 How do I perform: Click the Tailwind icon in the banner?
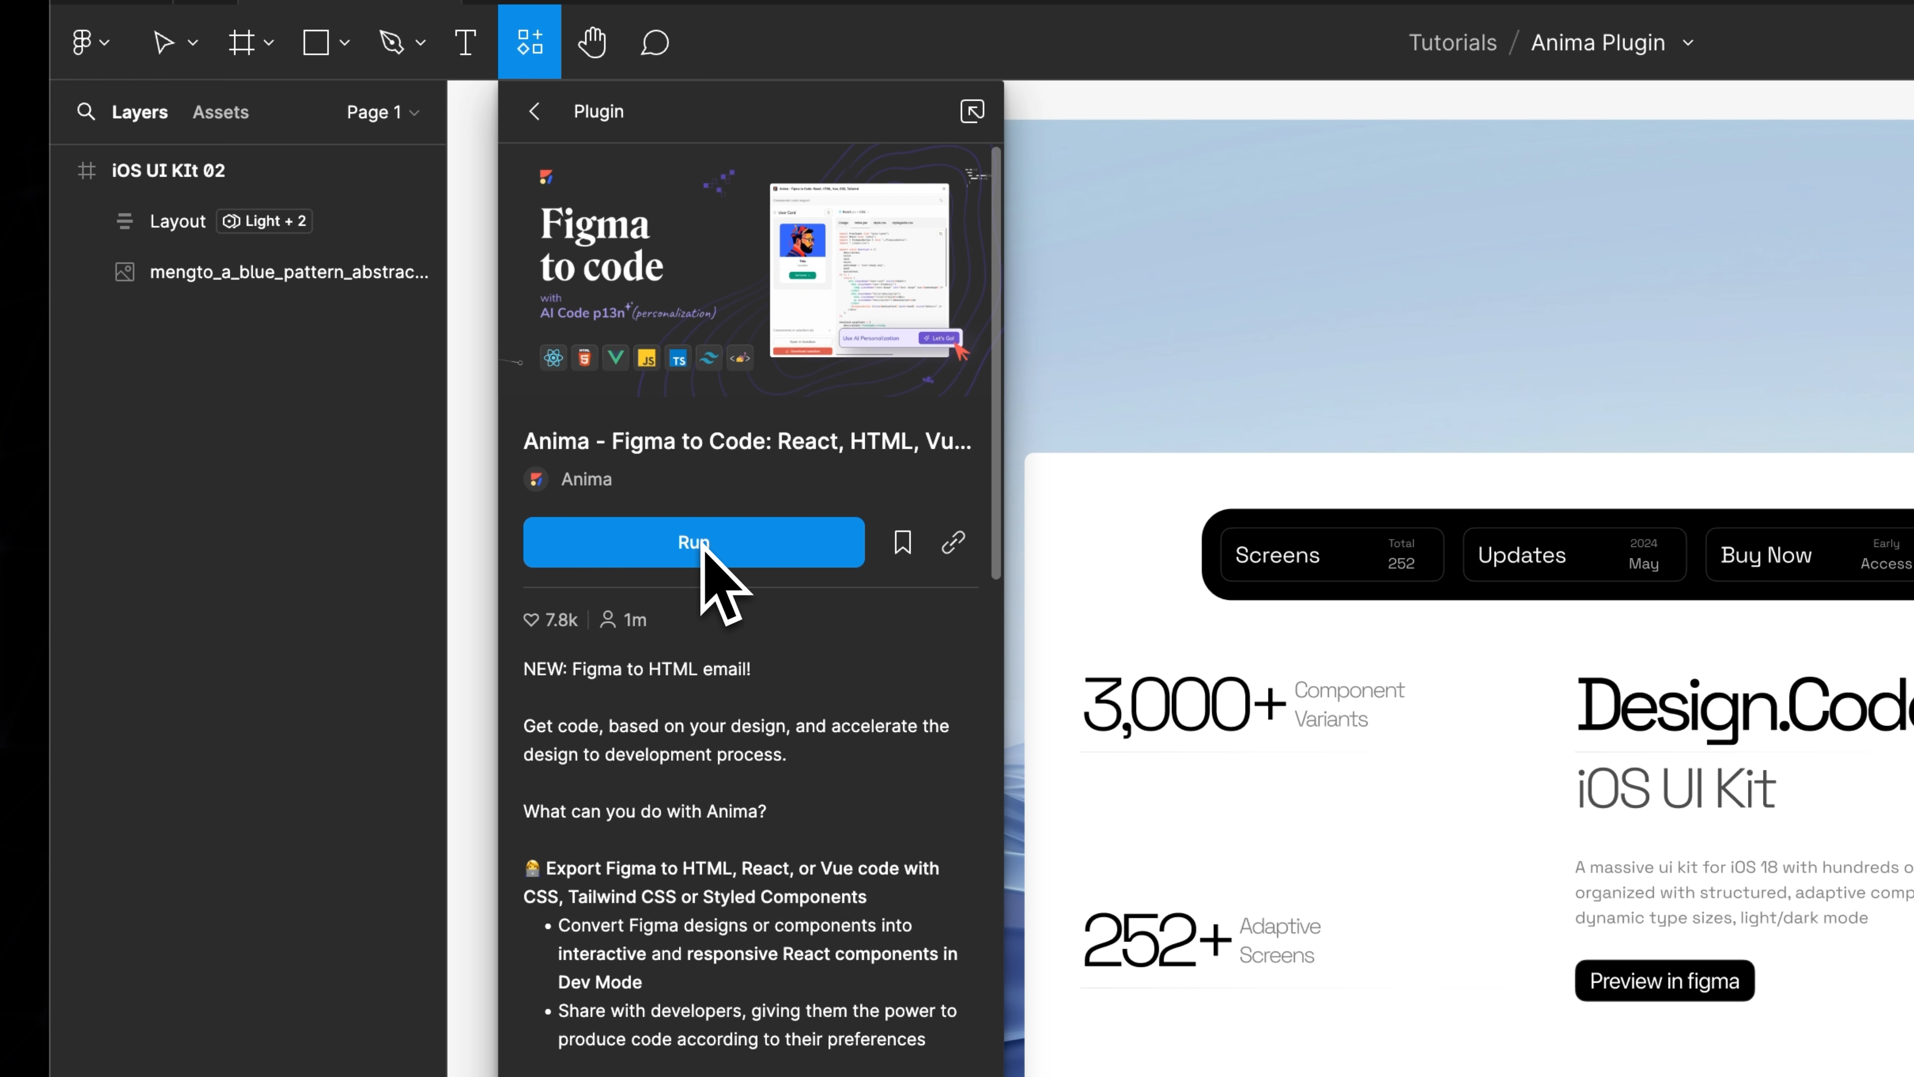709,359
